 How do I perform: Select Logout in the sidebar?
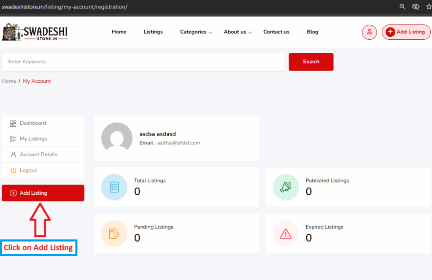pos(28,170)
